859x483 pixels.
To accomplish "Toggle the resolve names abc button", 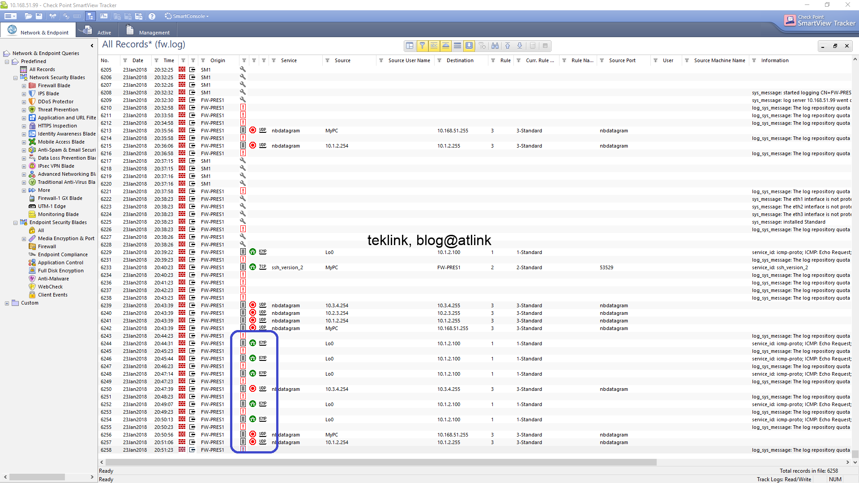I will (434, 46).
